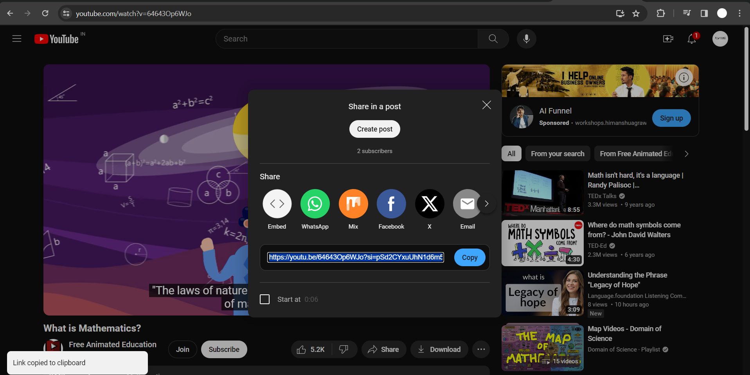750x375 pixels.
Task: Open the Map of Mathematics playlist thumbnail
Action: 543,347
